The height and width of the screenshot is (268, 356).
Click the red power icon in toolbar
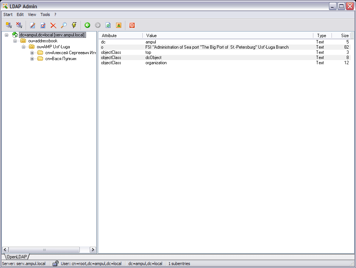click(x=132, y=25)
